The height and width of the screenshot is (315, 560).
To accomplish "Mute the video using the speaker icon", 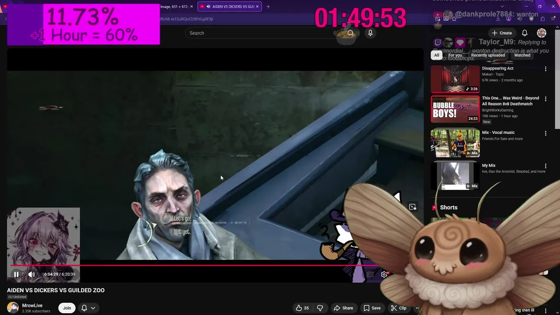I will (x=31, y=274).
